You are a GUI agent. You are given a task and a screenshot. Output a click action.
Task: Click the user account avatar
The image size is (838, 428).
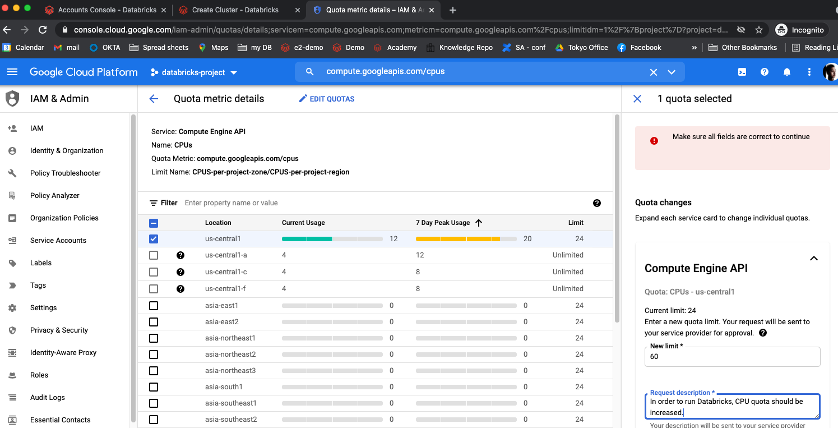coord(830,72)
